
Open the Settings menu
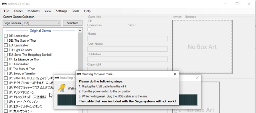tap(62, 11)
